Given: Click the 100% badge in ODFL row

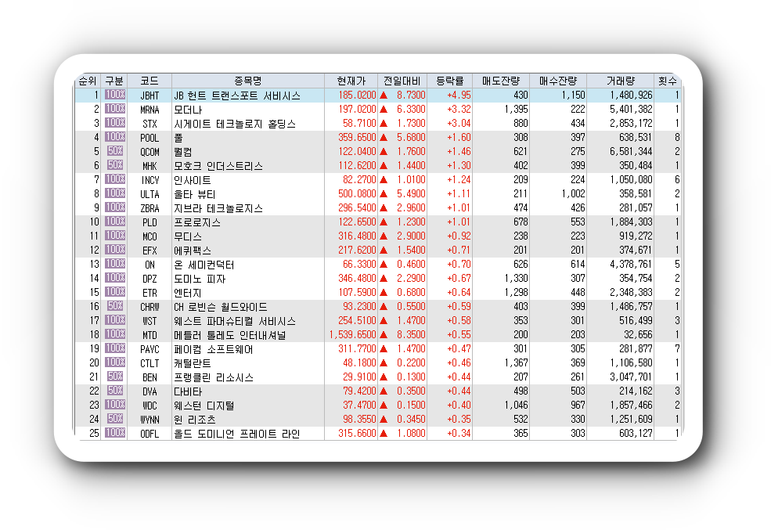Looking at the screenshot, I should pyautogui.click(x=115, y=433).
